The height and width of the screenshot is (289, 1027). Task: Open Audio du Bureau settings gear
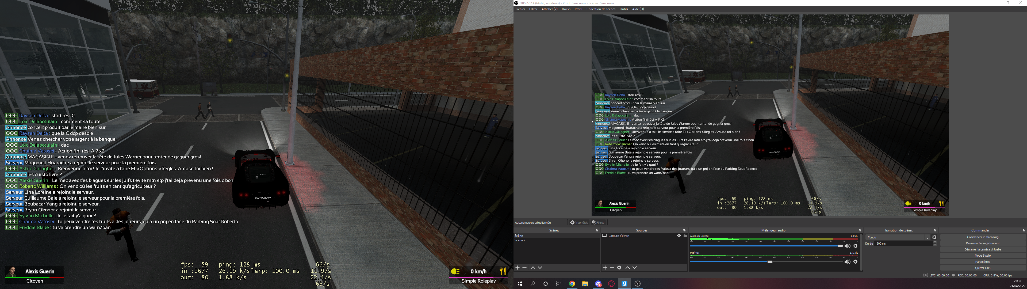pyautogui.click(x=855, y=246)
